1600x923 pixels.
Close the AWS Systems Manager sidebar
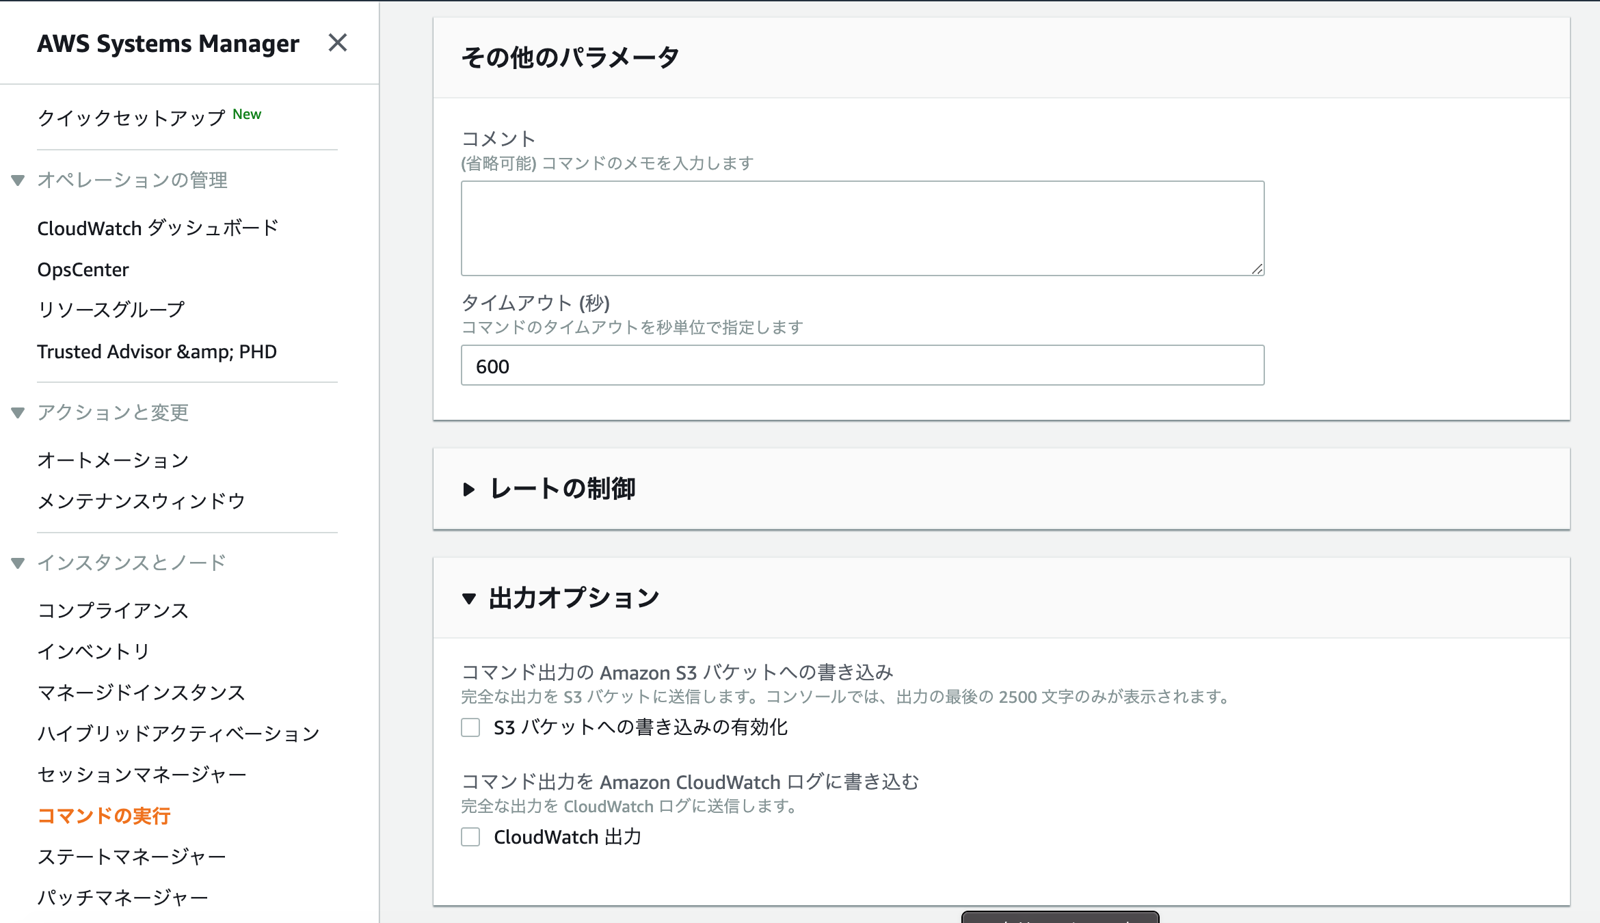(338, 43)
